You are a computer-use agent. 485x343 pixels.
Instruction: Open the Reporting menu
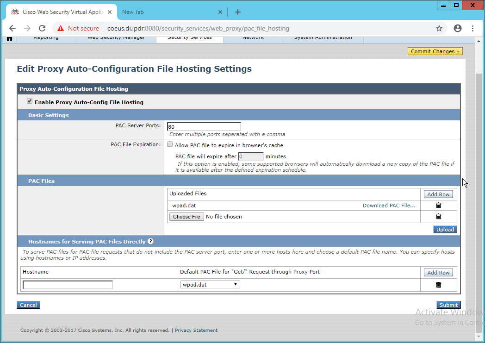(x=46, y=38)
